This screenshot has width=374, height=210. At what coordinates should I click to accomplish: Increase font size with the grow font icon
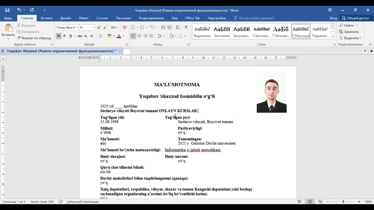pos(99,27)
